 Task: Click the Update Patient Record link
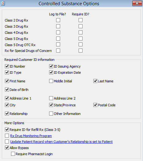pos(61,142)
